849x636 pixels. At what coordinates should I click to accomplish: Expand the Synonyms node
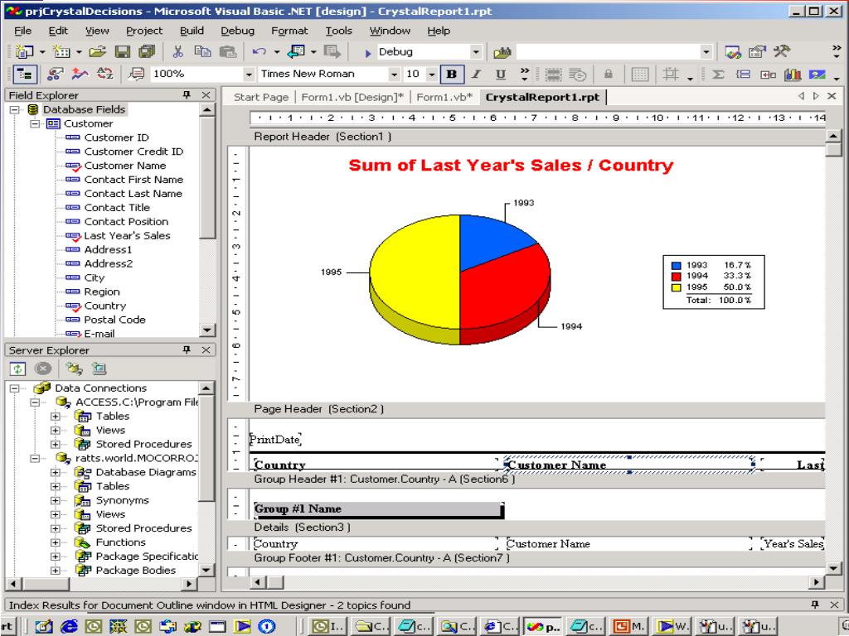pos(56,500)
